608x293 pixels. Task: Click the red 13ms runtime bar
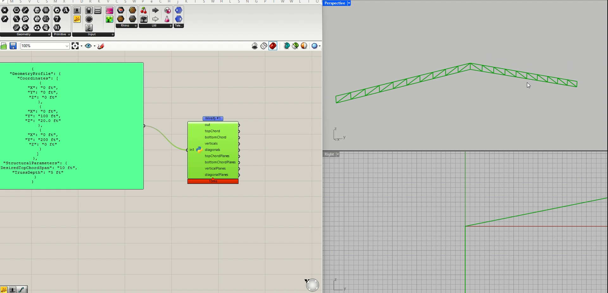click(213, 181)
